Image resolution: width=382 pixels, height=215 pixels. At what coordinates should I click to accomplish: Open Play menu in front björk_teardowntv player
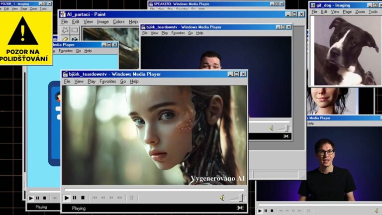pos(92,82)
